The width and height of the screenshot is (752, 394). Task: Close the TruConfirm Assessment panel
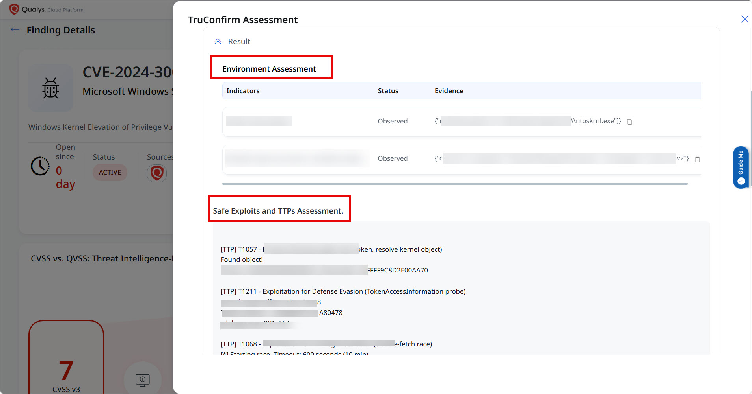(745, 19)
